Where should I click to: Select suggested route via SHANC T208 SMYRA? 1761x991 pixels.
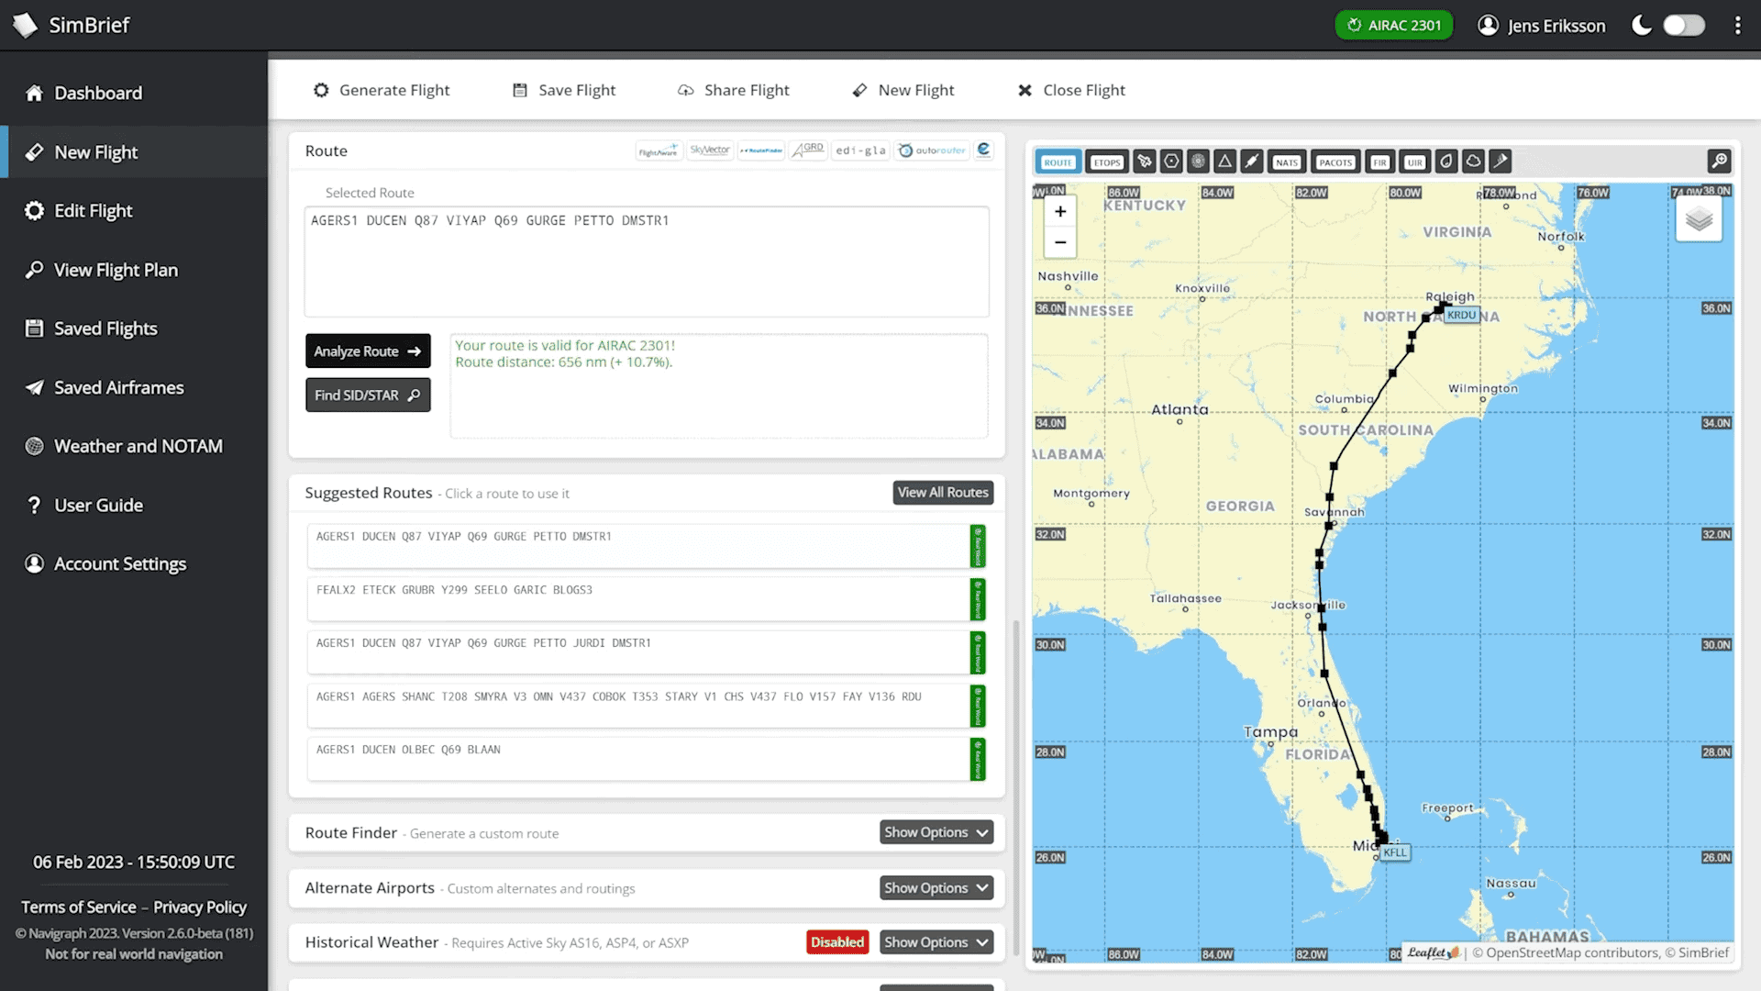[x=647, y=706]
